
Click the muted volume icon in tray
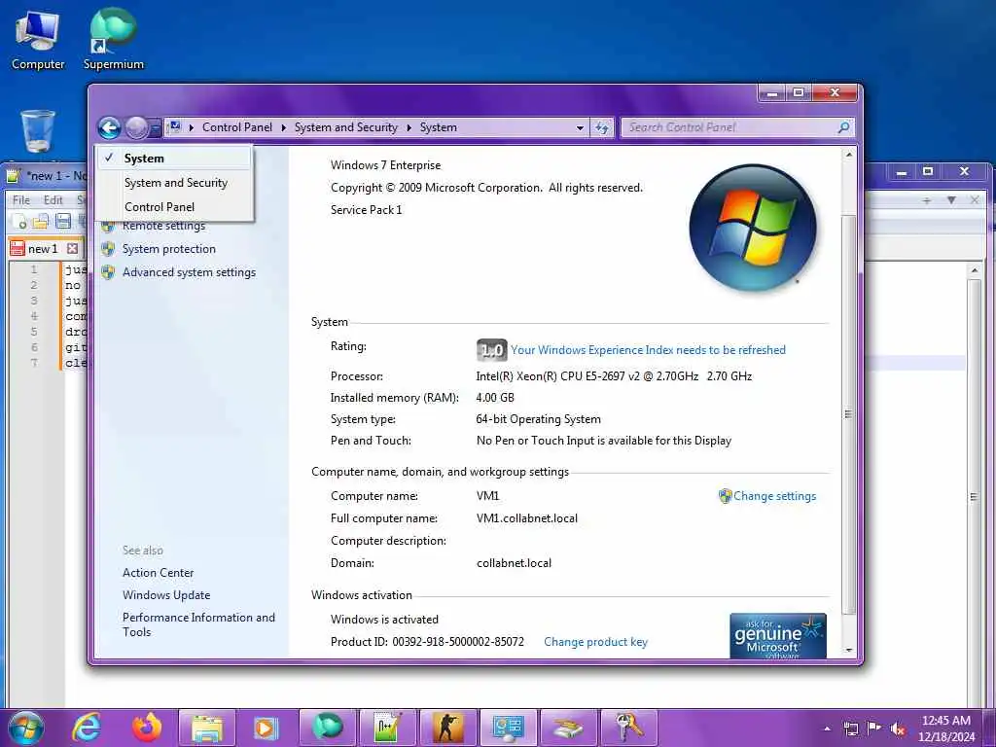[898, 729]
